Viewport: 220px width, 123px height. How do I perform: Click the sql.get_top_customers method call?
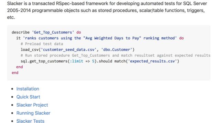44,61
